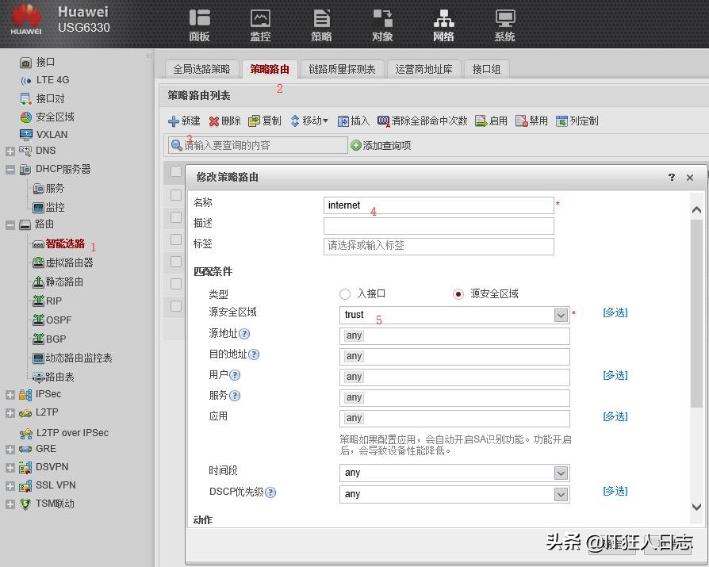This screenshot has width=709, height=567.
Task: Open the DSCP优先级 dropdown
Action: (x=561, y=493)
